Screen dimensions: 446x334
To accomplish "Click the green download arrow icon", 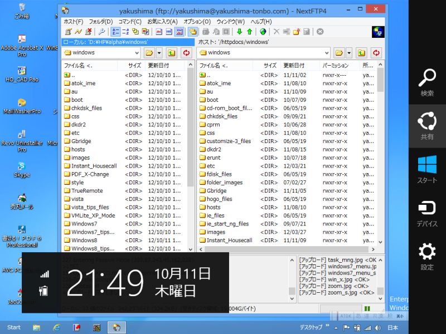I will [x=239, y=32].
